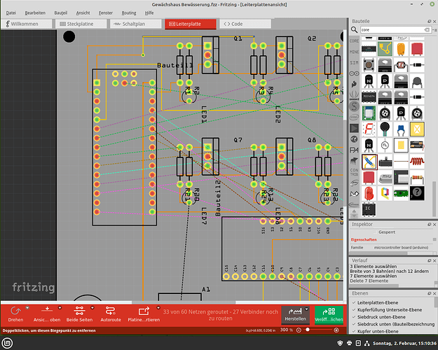Click the Drehen rotate tool
438x350 pixels.
point(15,311)
